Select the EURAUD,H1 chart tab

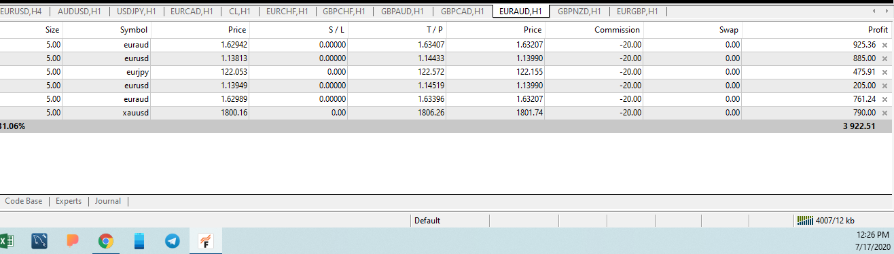(x=520, y=11)
